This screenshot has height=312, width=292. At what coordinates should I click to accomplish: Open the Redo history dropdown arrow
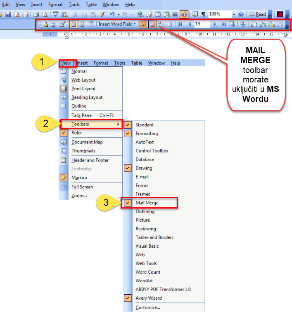tap(131, 14)
